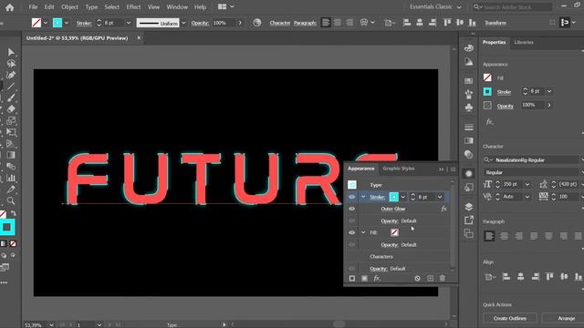Toggle Fill Opacity row visibility
The height and width of the screenshot is (328, 584).
pos(351,245)
